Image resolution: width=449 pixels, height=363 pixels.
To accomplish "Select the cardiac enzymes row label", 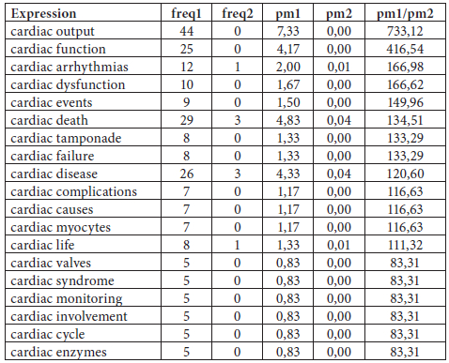I will 58,352.
